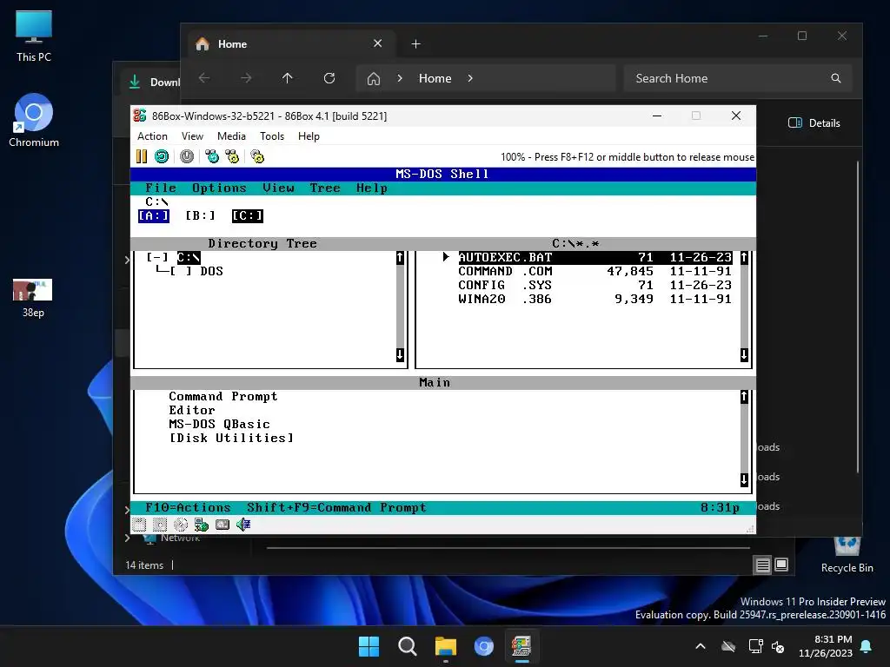890x667 pixels.
Task: Open the View menu in 86Box
Action: (192, 136)
